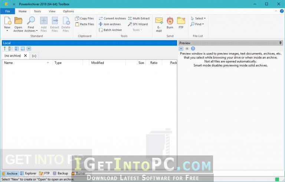Open the Backup tab at bottom

pos(60,173)
